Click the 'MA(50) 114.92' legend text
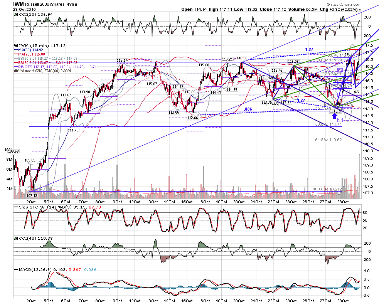Image resolution: width=379 pixels, height=306 pixels. tap(31, 50)
